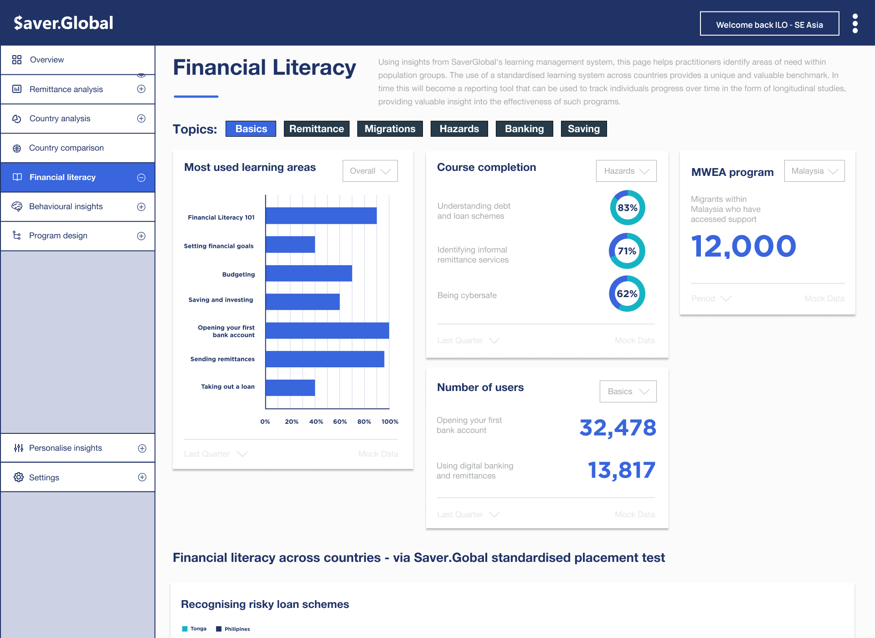Viewport: 875px width, 638px height.
Task: Expand Behavioural insights with plus icon
Action: (x=141, y=207)
